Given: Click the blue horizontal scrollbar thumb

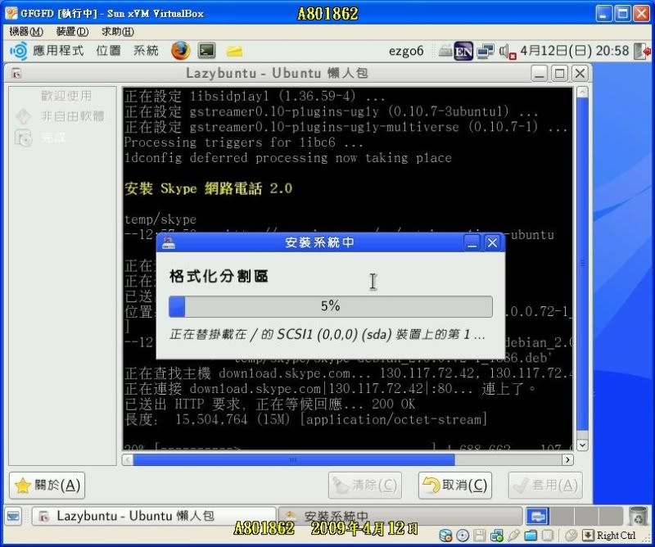Looking at the screenshot, I should coord(294,460).
